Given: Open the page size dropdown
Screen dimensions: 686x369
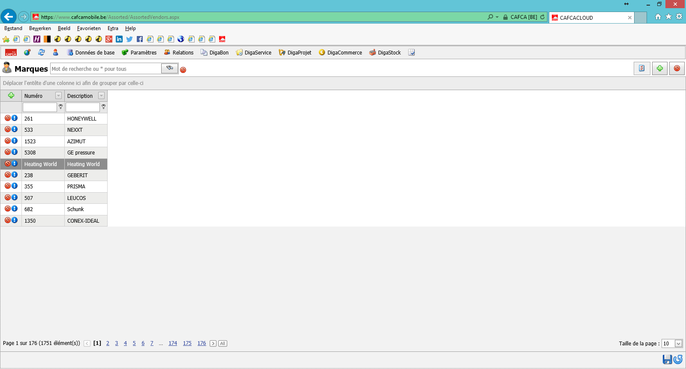Looking at the screenshot, I should click(678, 343).
